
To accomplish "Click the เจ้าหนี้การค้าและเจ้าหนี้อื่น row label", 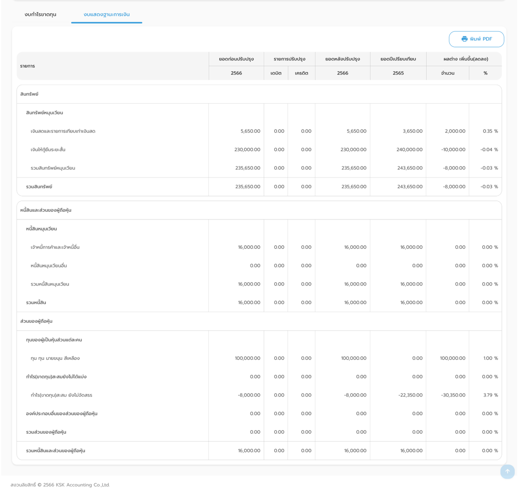I will (x=55, y=247).
